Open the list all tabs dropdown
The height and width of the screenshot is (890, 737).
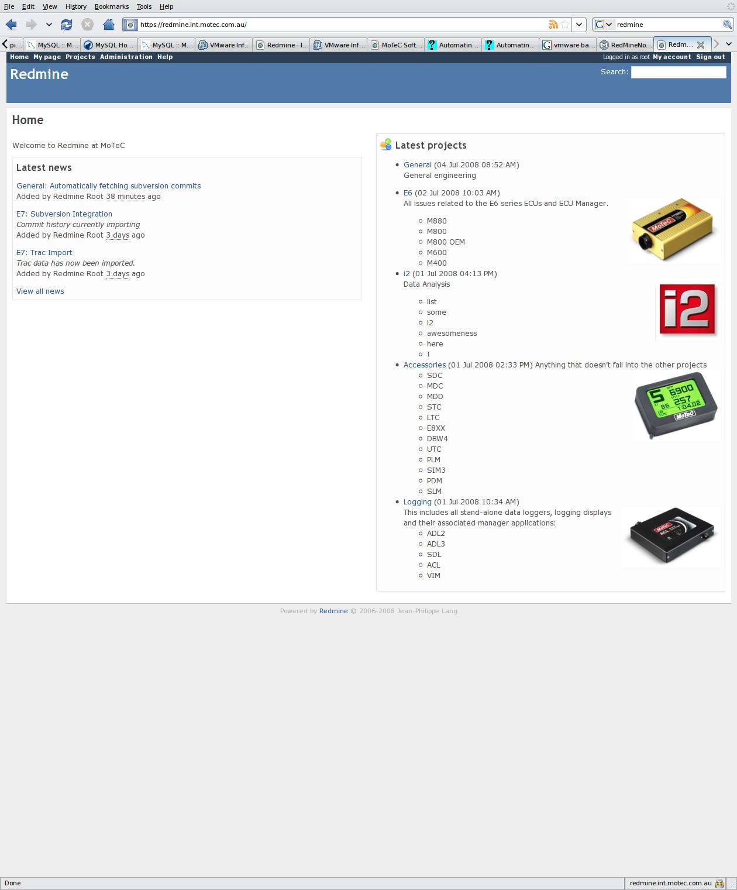point(729,44)
